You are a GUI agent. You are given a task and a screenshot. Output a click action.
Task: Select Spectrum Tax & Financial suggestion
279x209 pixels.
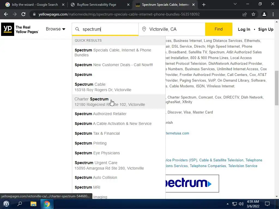pos(119,133)
